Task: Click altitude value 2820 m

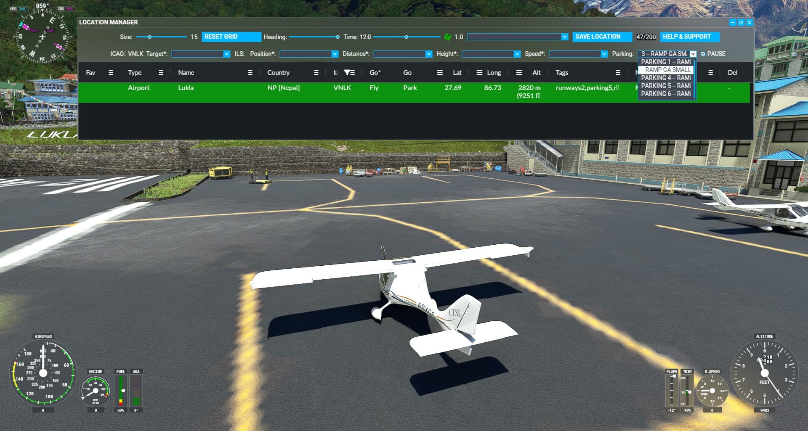Action: tap(529, 88)
